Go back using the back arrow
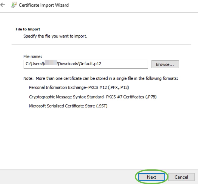Screen dimensions: 198x184 pyautogui.click(x=3, y=5)
